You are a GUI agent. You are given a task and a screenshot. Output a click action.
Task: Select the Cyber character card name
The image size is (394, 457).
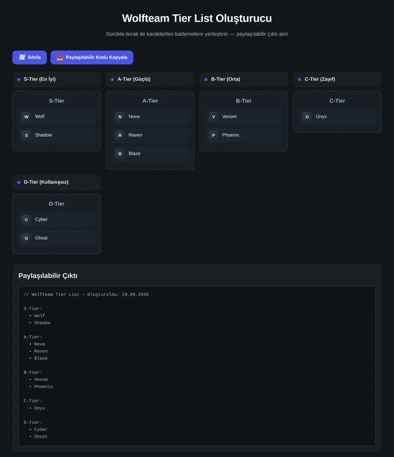pyautogui.click(x=41, y=220)
